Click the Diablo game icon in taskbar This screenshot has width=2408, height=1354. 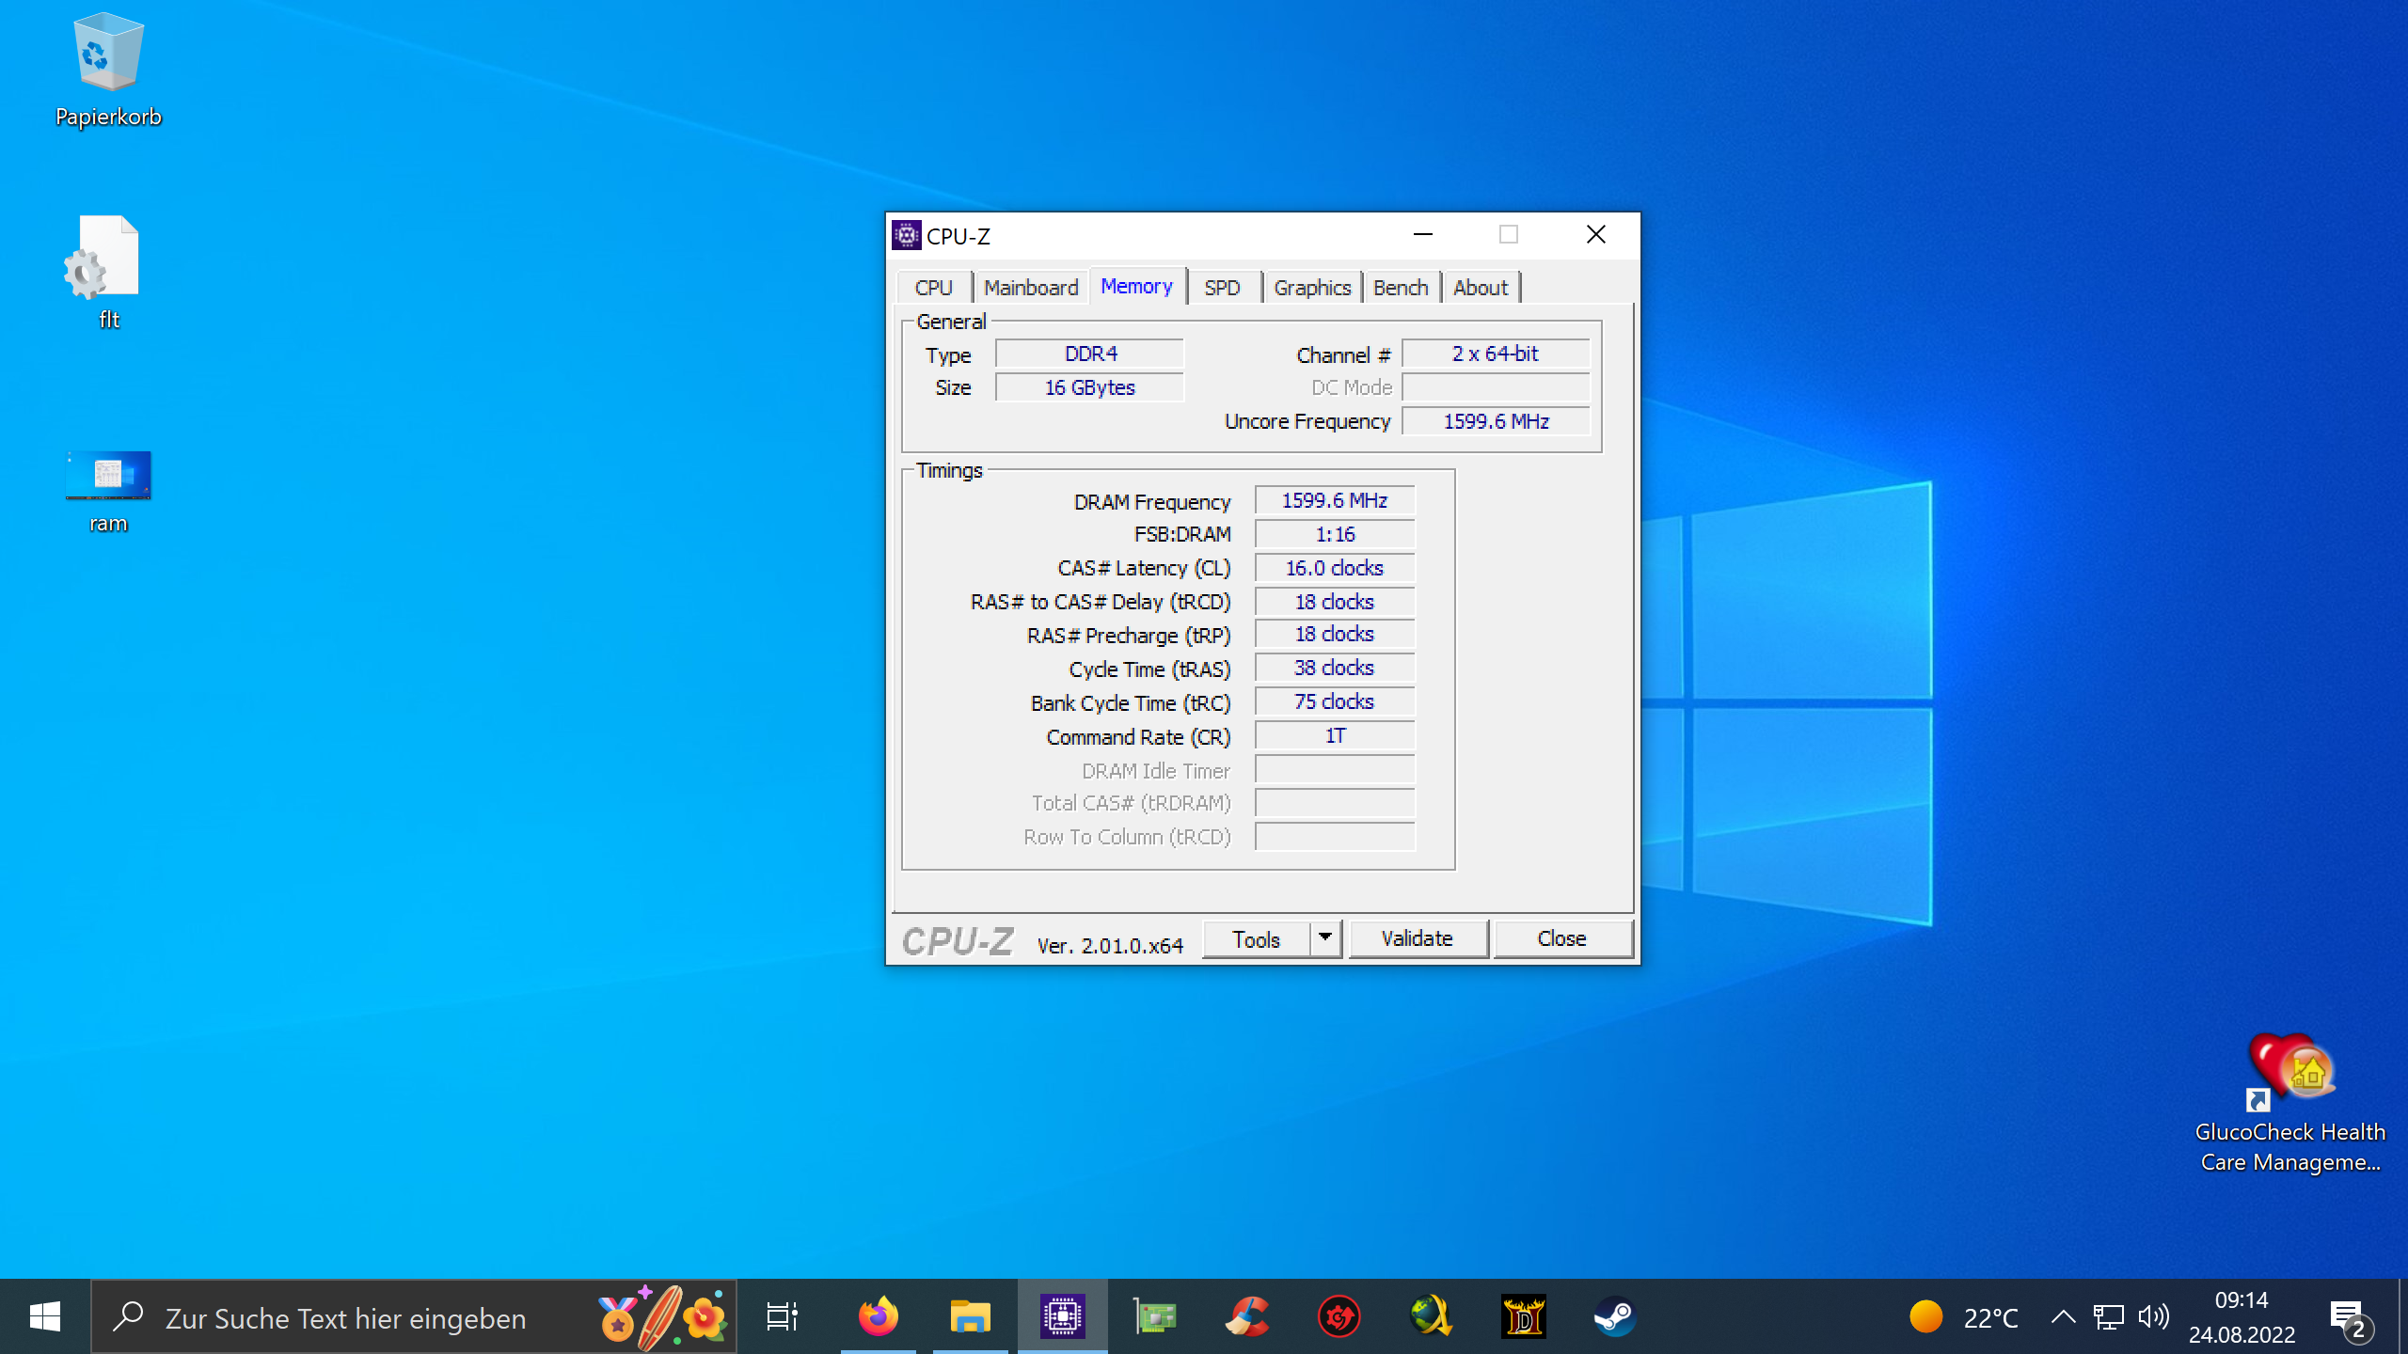(x=1523, y=1316)
